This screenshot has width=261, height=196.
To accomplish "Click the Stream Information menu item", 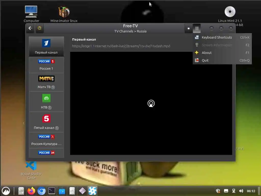I will pyautogui.click(x=222, y=45).
